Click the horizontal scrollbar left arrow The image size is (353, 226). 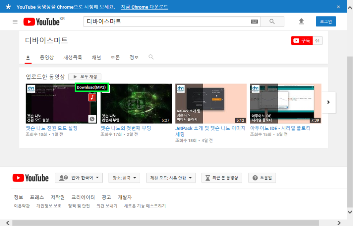click(x=8, y=223)
